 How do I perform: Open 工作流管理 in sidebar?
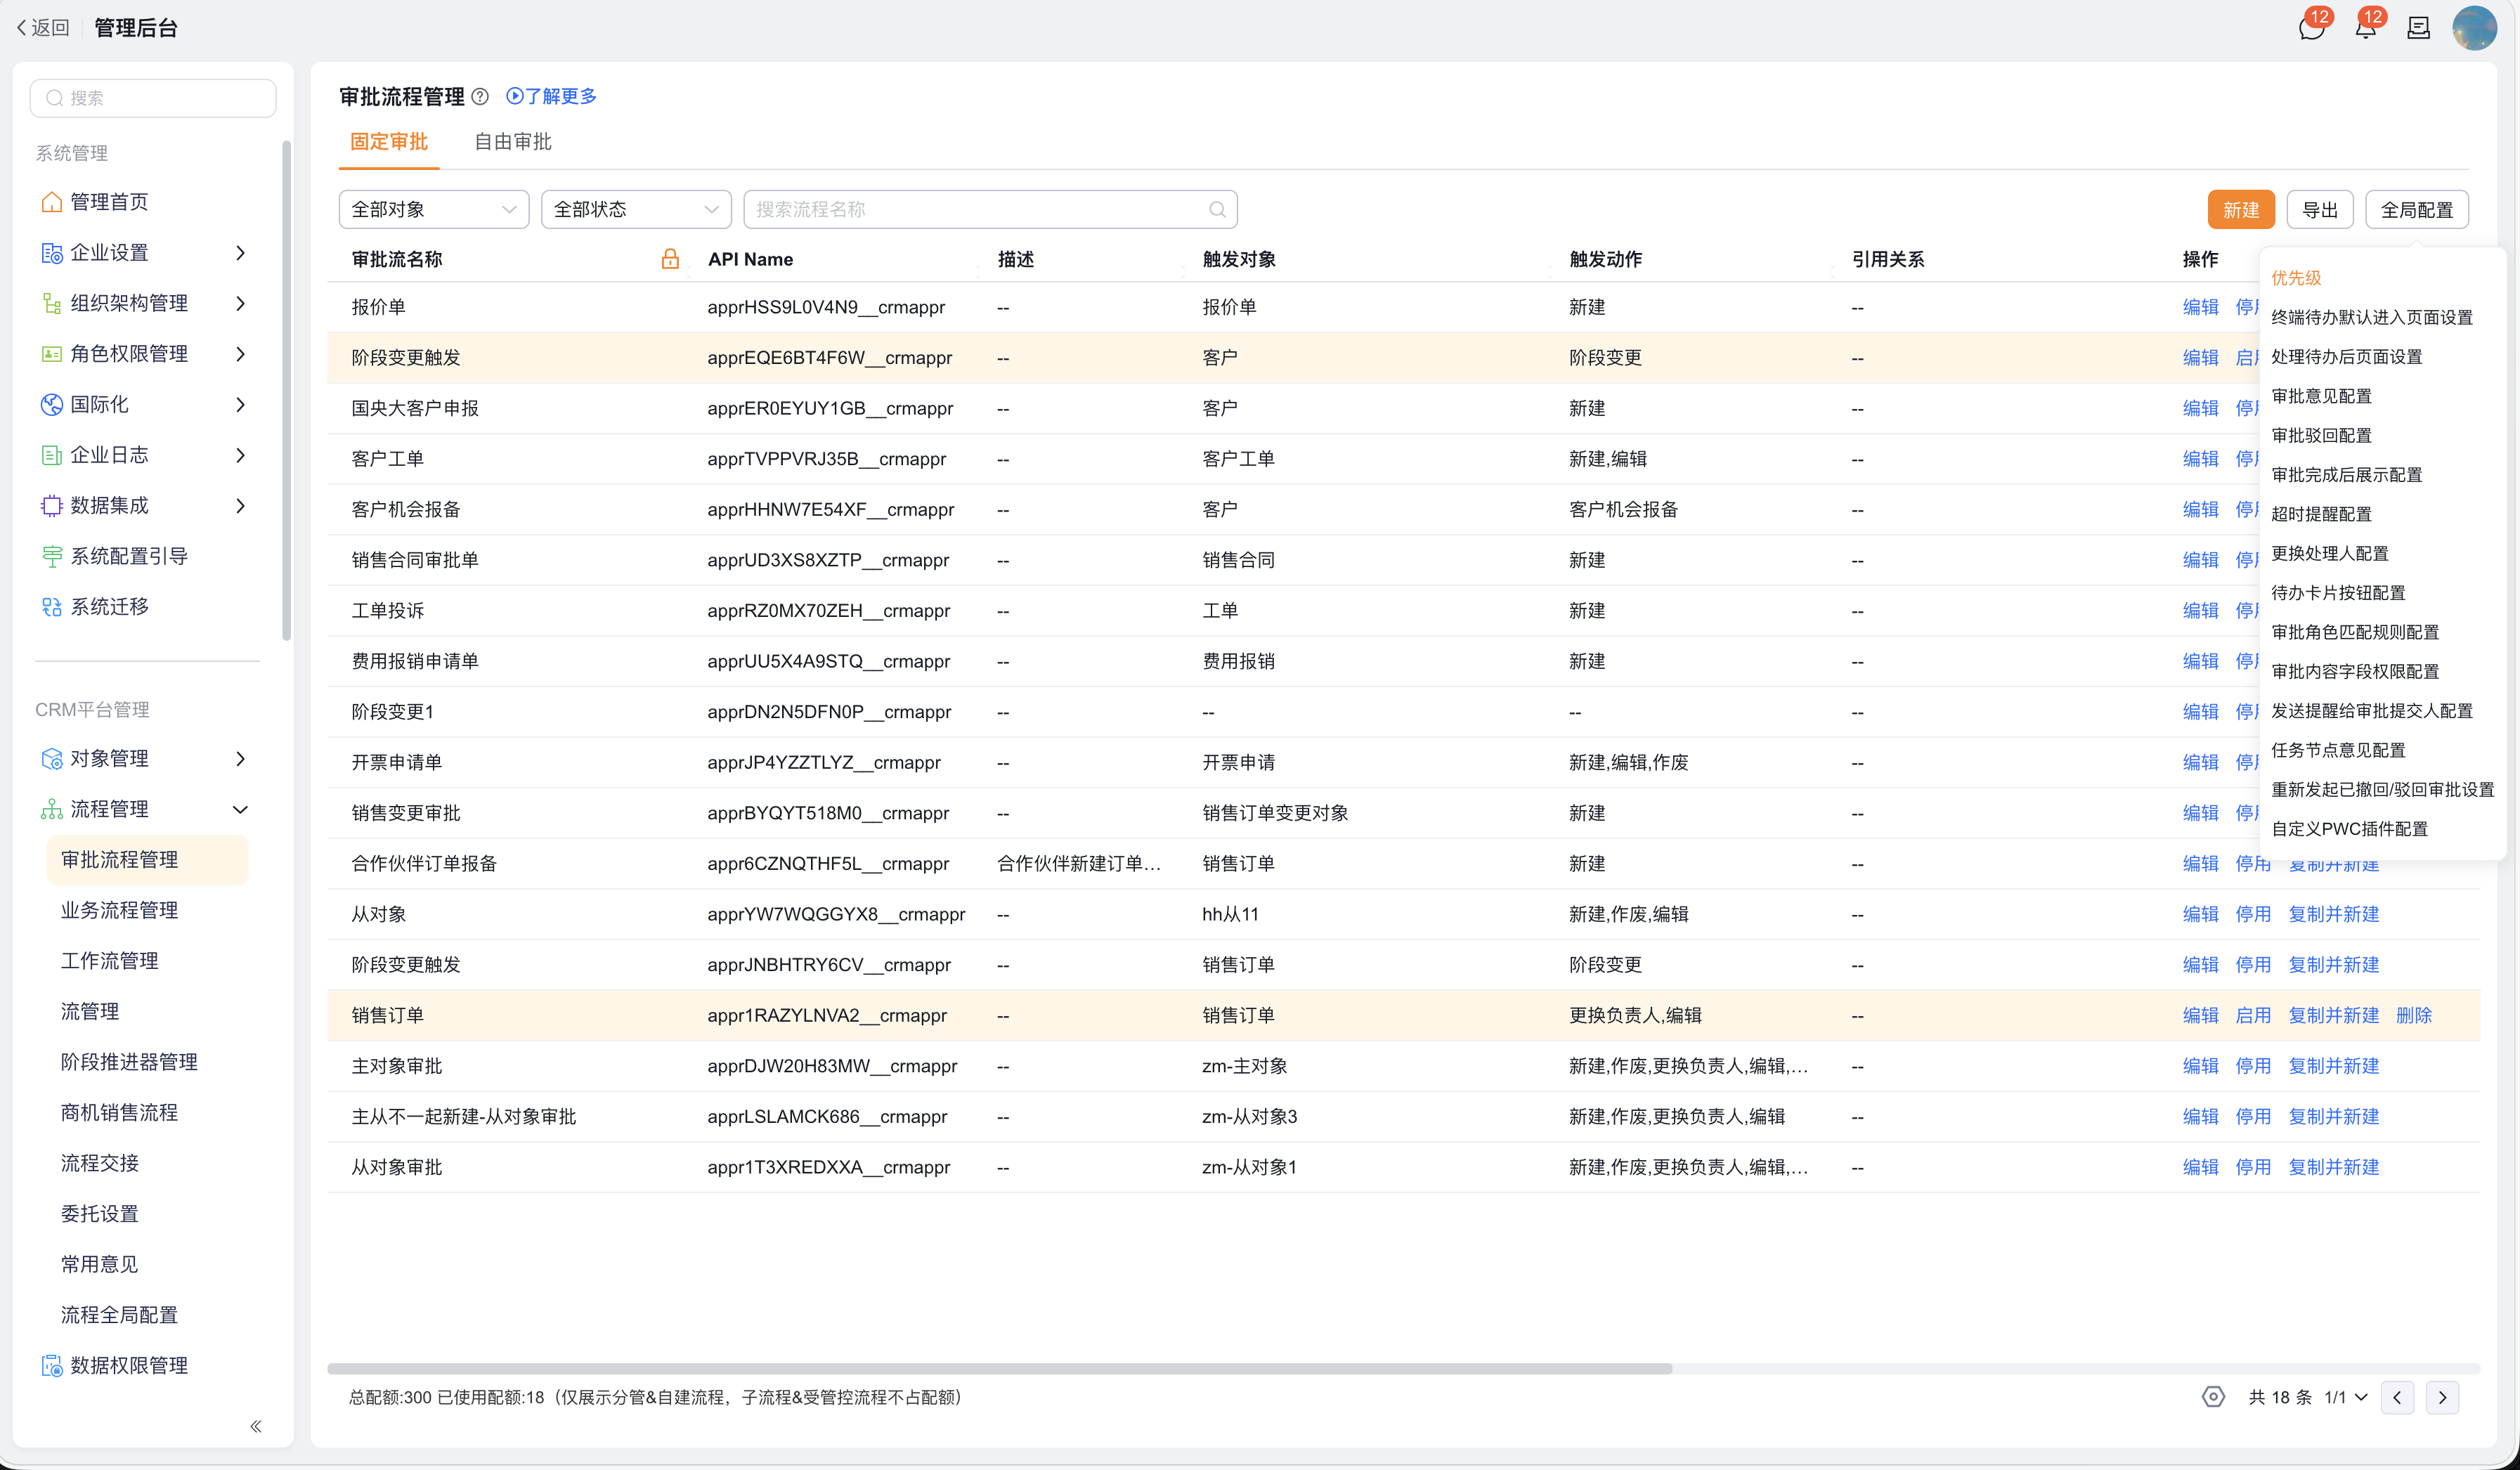109,961
